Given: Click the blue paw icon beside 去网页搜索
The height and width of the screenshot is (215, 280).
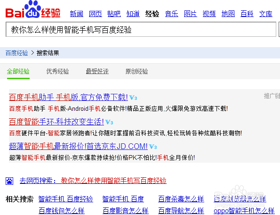Looking at the screenshot, I should (9, 181).
